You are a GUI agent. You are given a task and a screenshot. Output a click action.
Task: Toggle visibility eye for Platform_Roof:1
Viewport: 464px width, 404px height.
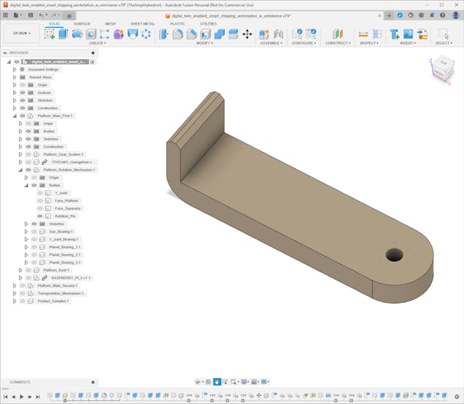pos(28,270)
